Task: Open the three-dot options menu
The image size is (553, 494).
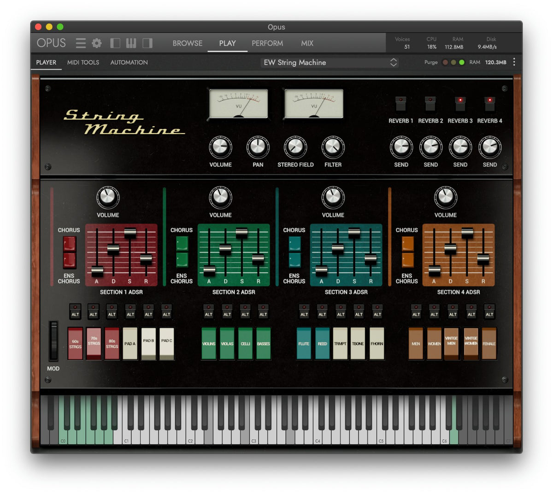Action: [x=514, y=62]
